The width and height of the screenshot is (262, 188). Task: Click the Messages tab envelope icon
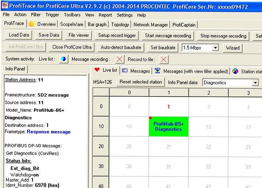pyautogui.click(x=125, y=71)
